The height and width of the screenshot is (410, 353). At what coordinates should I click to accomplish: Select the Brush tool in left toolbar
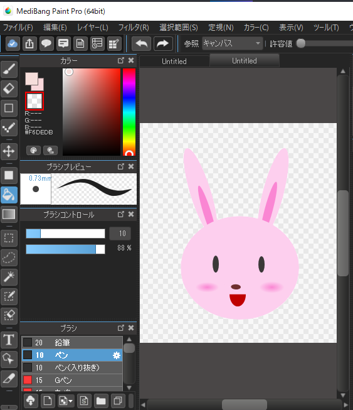pos(9,69)
